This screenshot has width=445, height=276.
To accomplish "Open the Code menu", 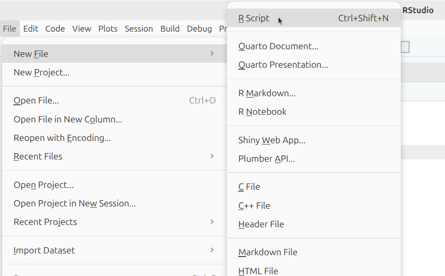I will pyautogui.click(x=55, y=28).
